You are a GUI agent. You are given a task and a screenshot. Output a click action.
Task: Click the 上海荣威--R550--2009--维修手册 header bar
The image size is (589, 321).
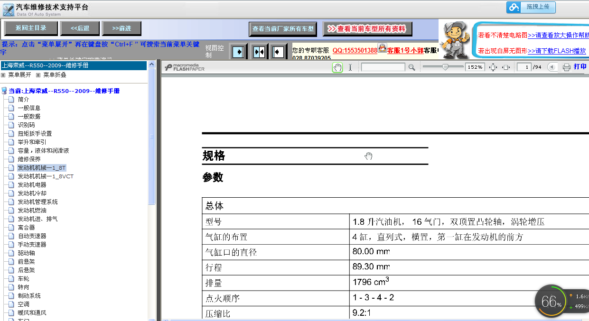[74, 65]
